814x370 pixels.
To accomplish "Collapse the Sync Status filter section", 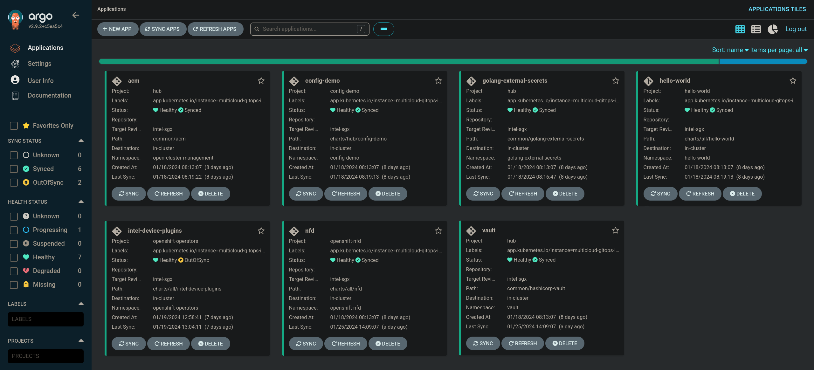I will (x=81, y=141).
